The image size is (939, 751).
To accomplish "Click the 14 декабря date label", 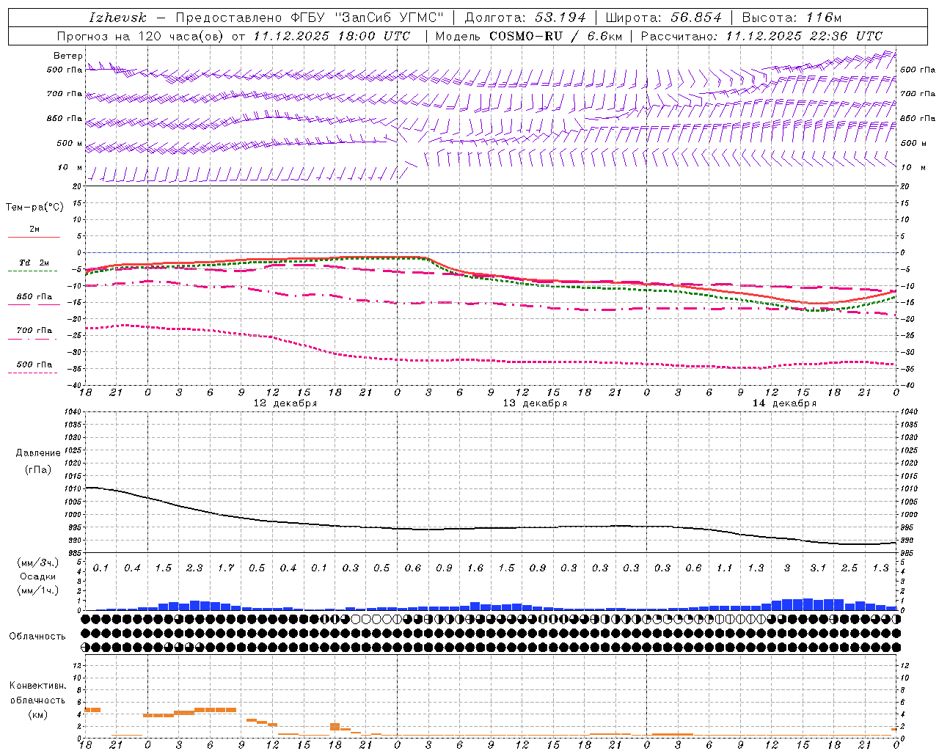I will 784,403.
